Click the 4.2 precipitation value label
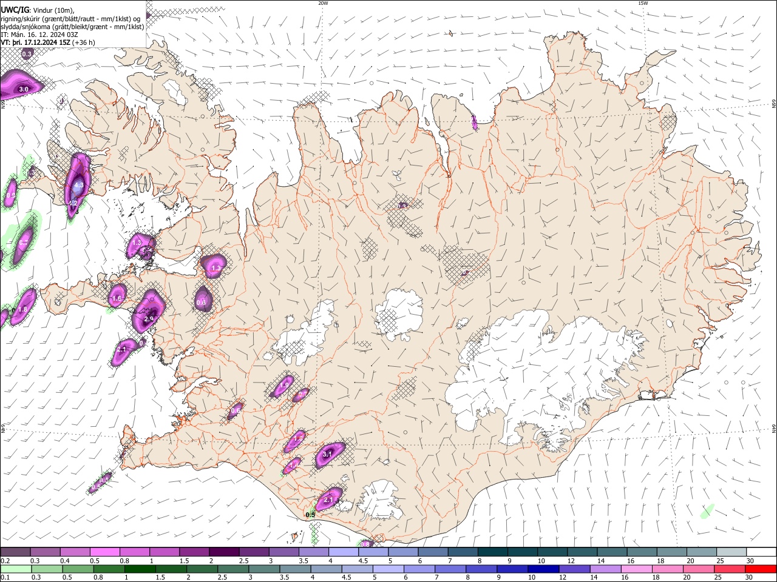777x582 pixels. pos(73,203)
